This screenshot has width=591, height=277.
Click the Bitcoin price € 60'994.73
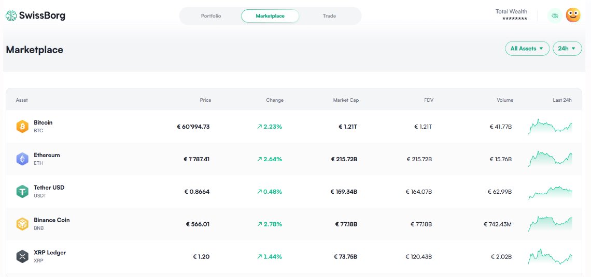[193, 127]
